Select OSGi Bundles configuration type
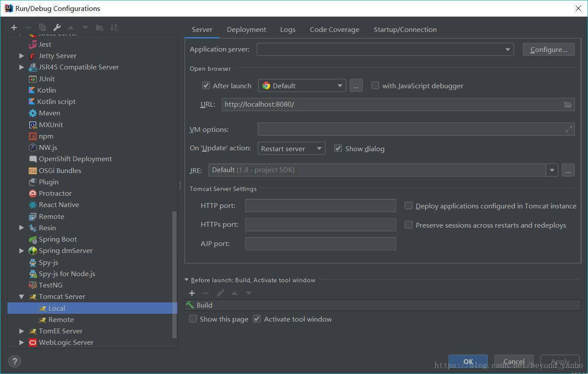This screenshot has height=374, width=588. [x=55, y=170]
